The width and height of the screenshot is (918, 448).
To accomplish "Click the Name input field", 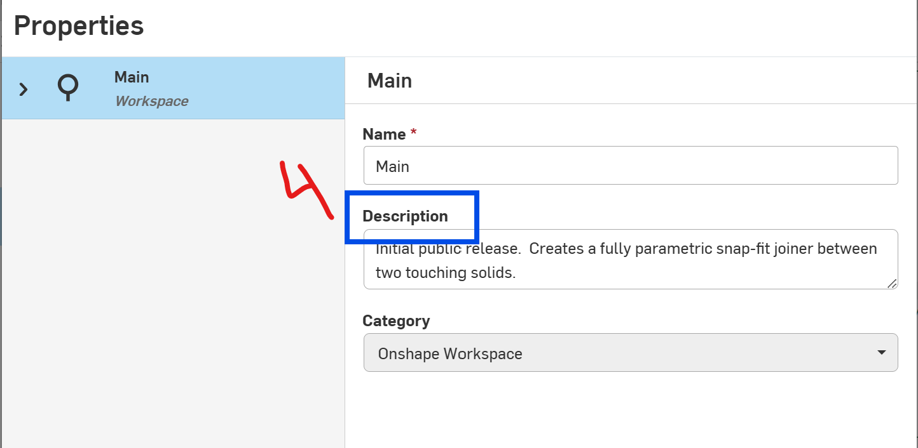I will 631,166.
